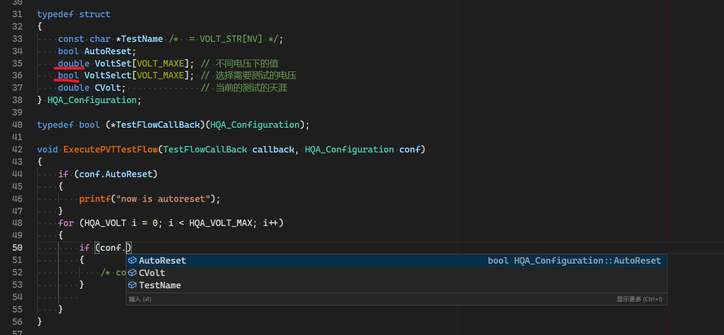
Task: Click the red-underlined 'double' on line 35
Action: coord(73,63)
